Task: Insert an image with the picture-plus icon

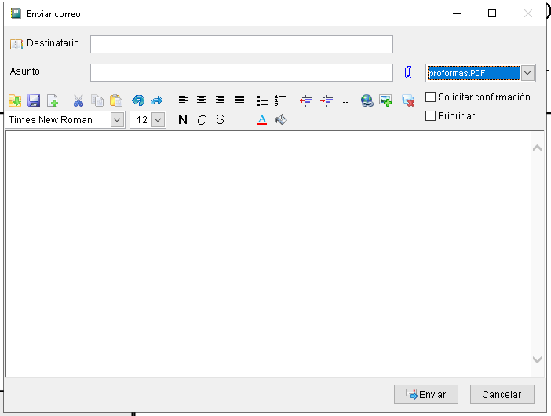Action: click(x=385, y=100)
